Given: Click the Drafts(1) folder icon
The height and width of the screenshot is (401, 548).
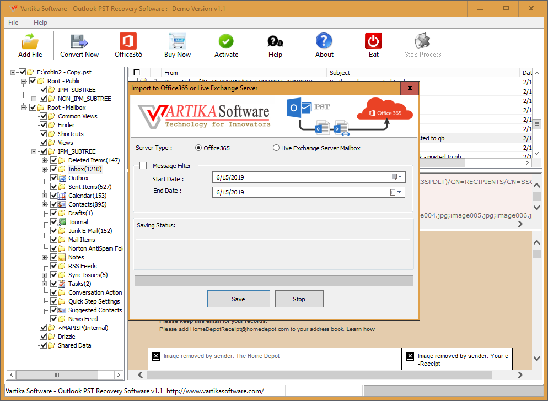Looking at the screenshot, I should [x=62, y=213].
